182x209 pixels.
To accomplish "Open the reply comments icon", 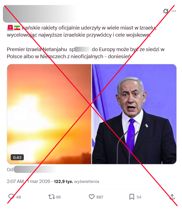I will [11, 197].
